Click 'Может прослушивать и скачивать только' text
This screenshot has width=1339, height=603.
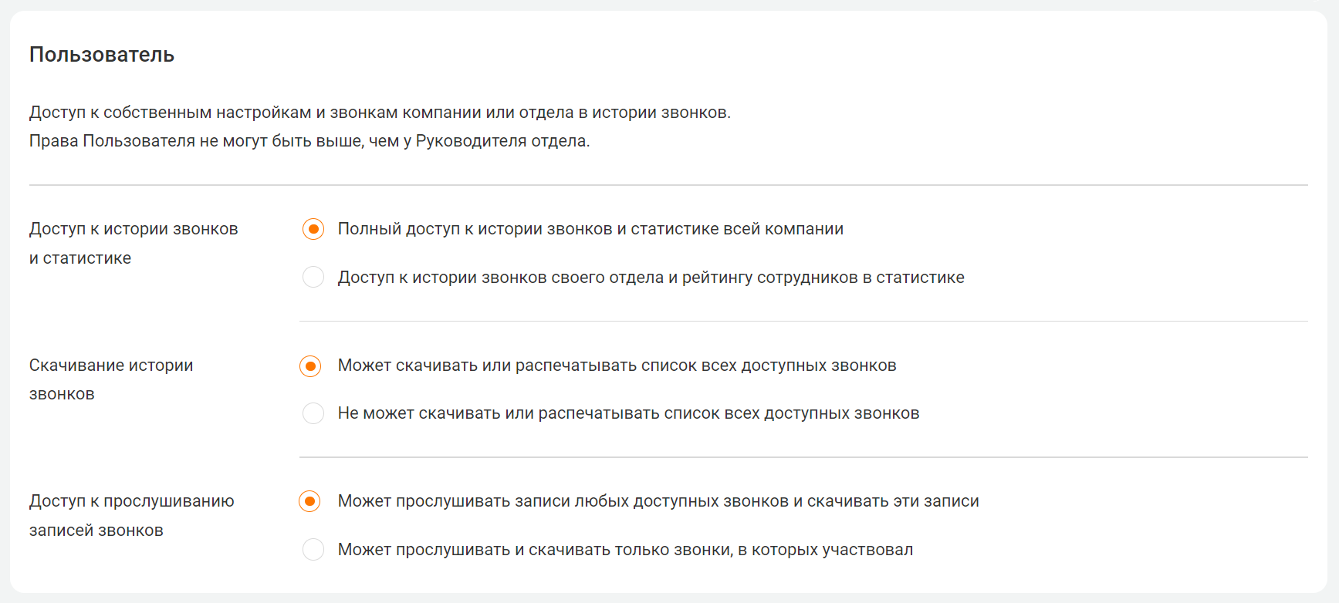click(x=626, y=550)
